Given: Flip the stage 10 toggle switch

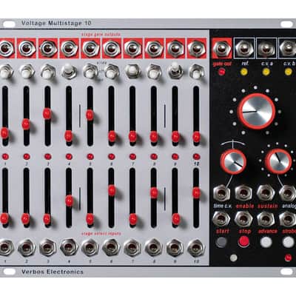Looking at the screenshot, I should [x=197, y=71].
